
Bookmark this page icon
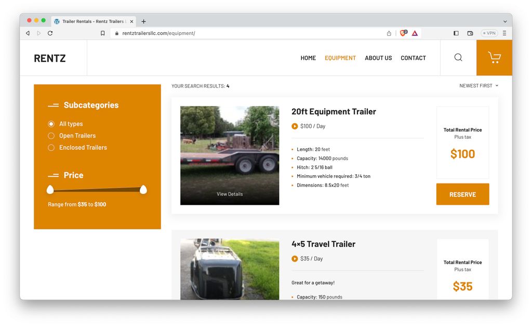[102, 33]
